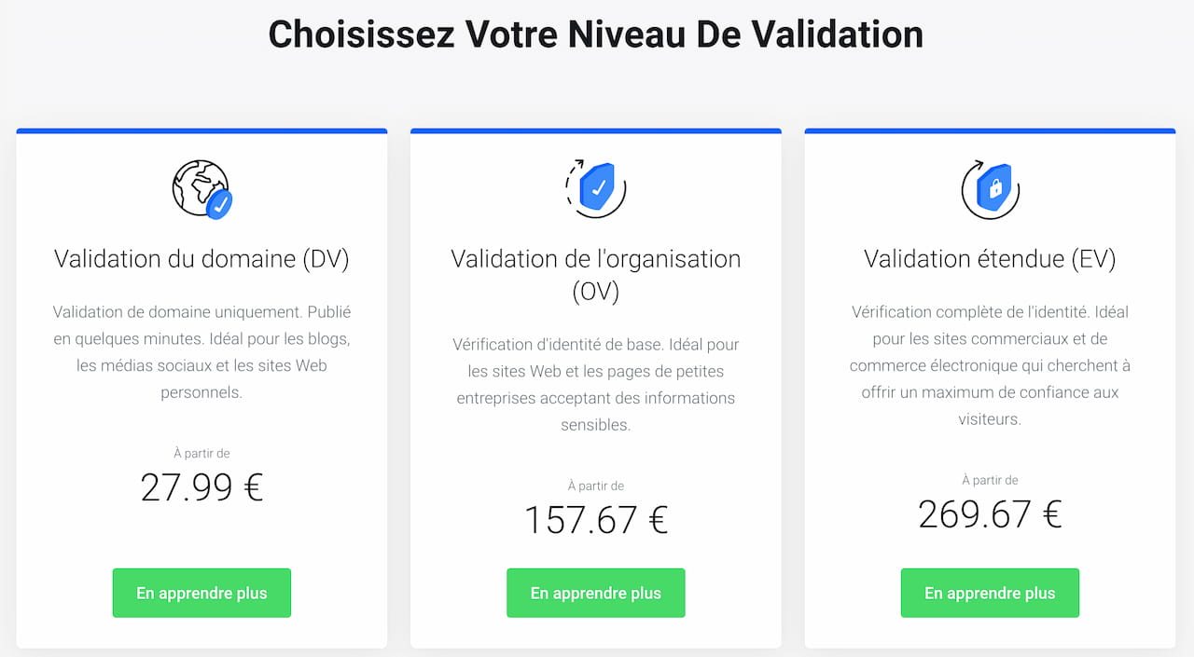Click the blue top border of the DV card
The image size is (1194, 657).
click(x=201, y=130)
